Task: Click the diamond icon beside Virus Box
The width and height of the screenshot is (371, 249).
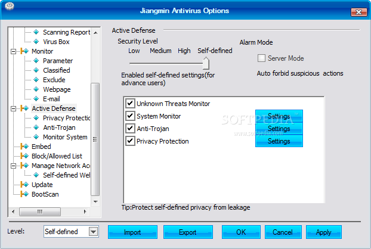Action: pyautogui.click(x=36, y=42)
